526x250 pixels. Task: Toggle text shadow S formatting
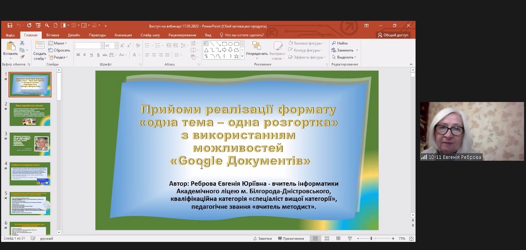pos(98,55)
